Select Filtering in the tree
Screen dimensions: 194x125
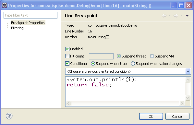point(17,28)
